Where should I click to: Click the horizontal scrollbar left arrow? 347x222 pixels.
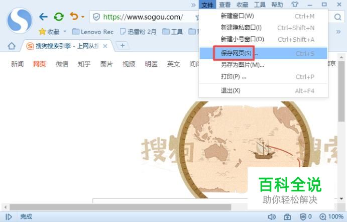(x=6, y=207)
